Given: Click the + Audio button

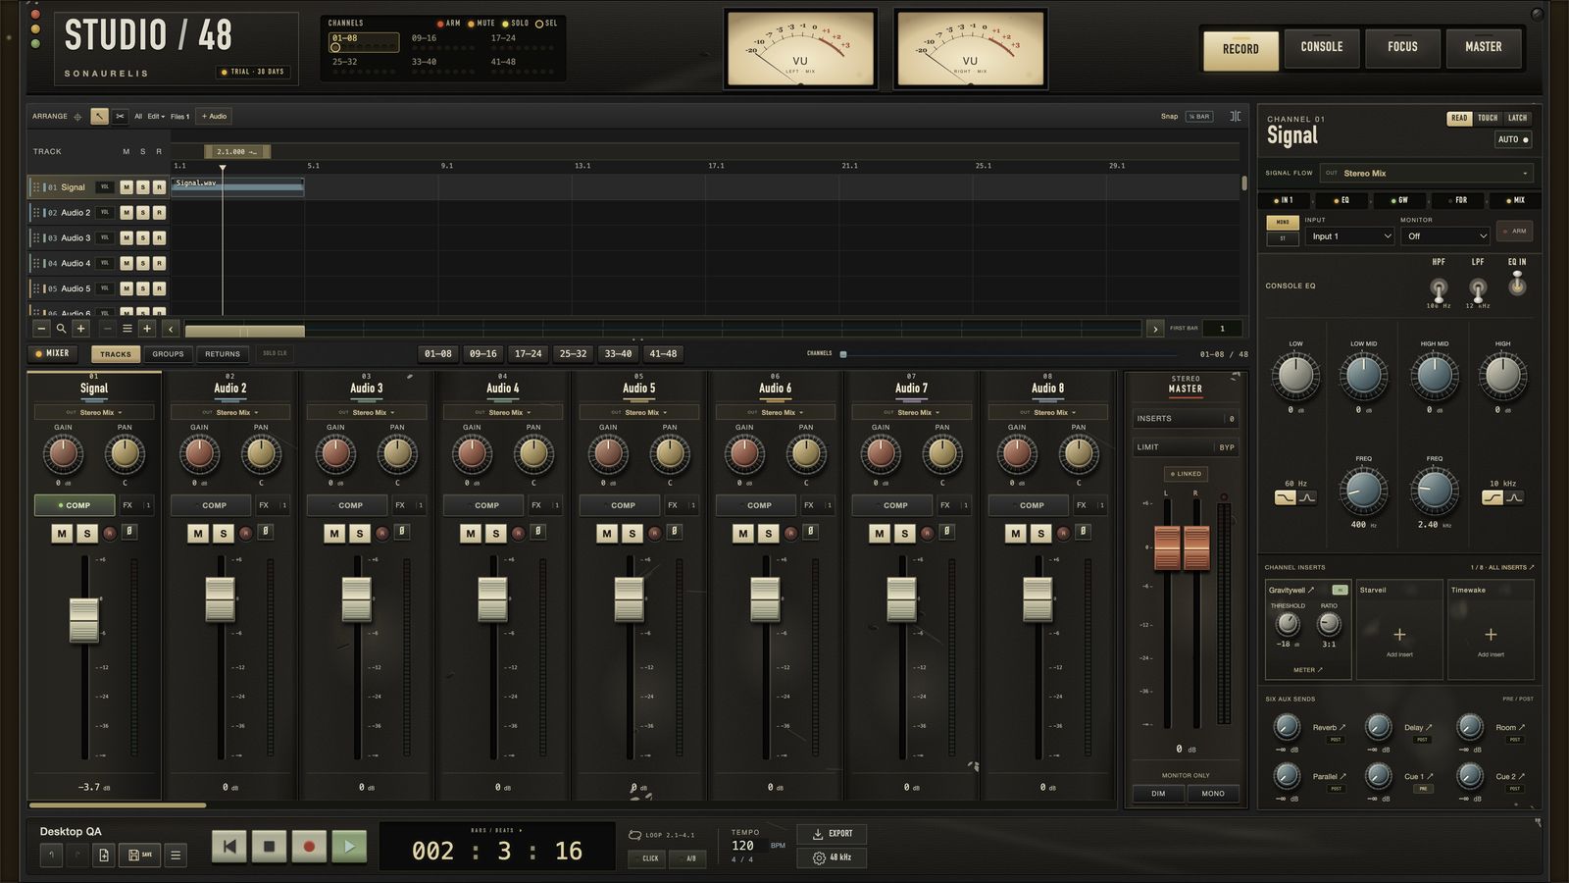Looking at the screenshot, I should [x=214, y=116].
